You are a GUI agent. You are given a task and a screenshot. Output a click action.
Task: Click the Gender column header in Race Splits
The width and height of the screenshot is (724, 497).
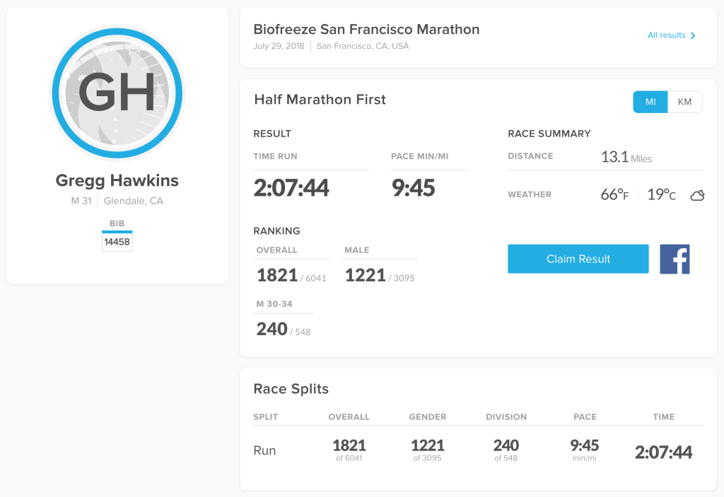coord(428,417)
